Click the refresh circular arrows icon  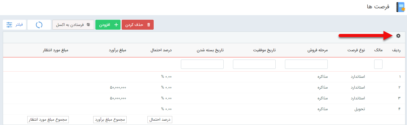pos(39,25)
